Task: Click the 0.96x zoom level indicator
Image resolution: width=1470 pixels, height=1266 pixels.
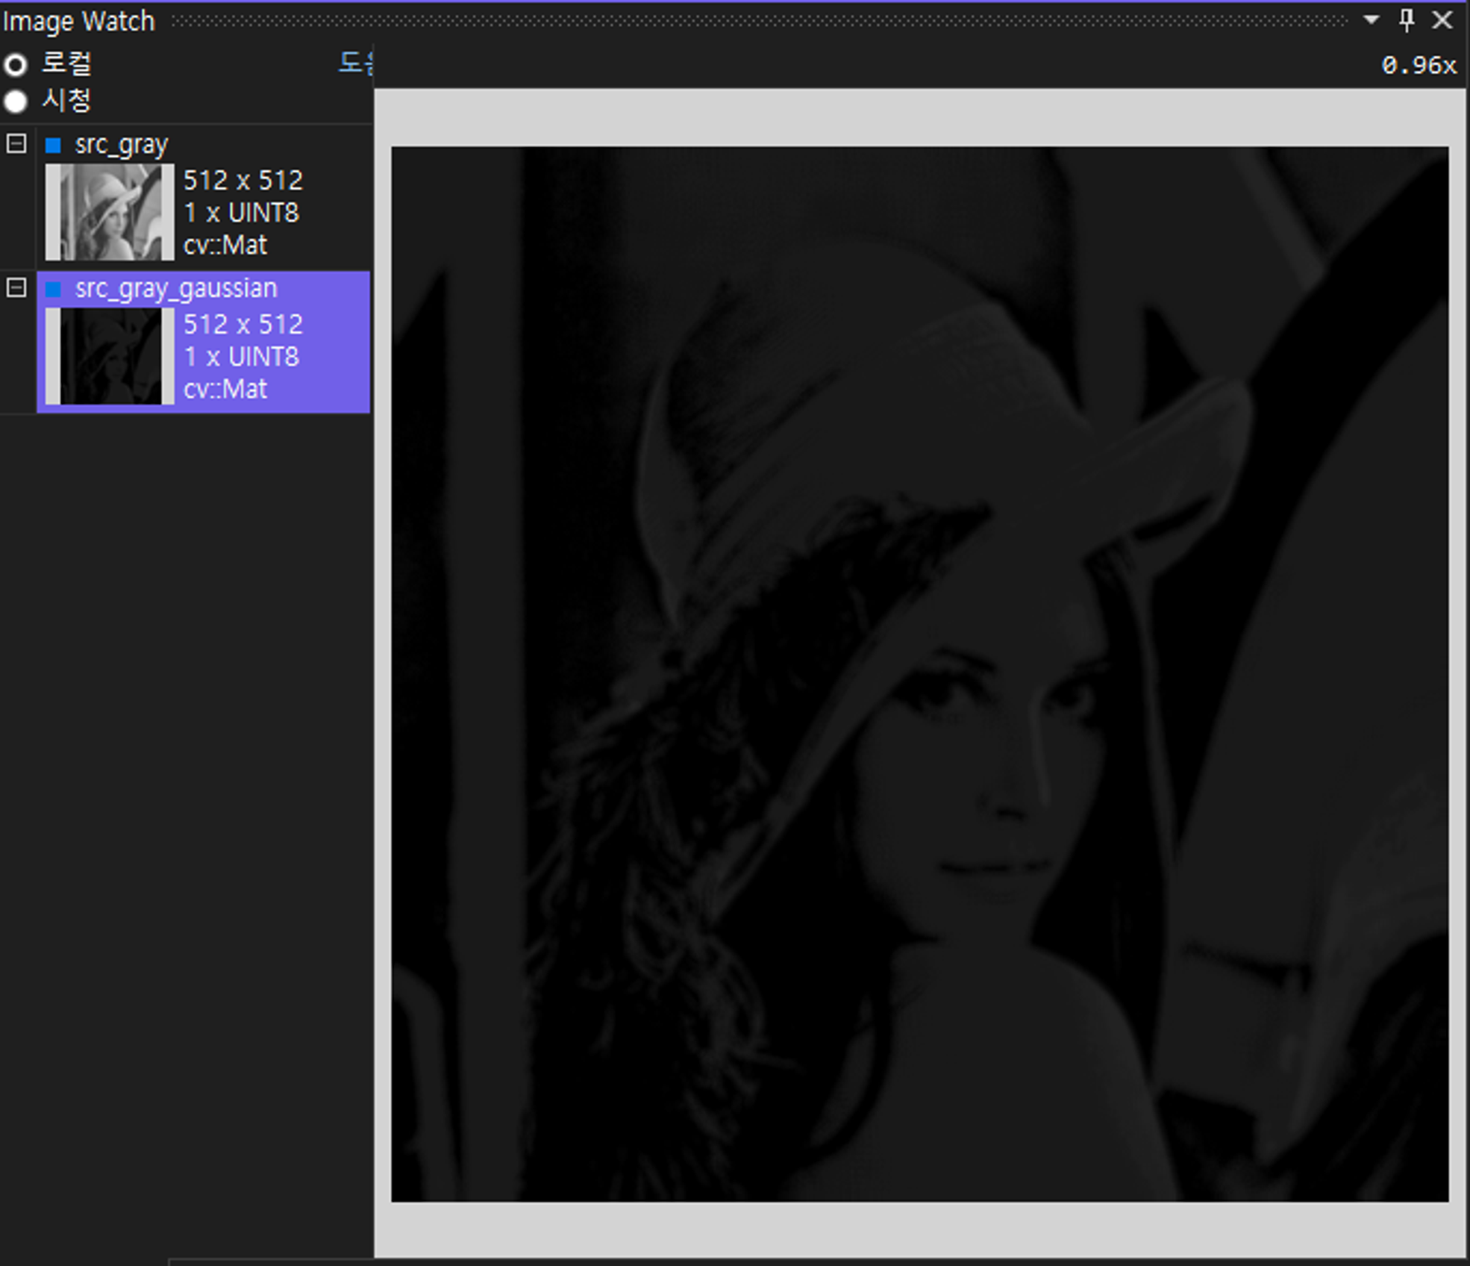Action: [x=1419, y=66]
